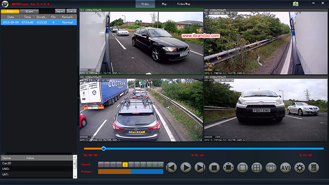Open the Video/Map tab
Viewport: 329px width, 185px height.
point(184,4)
